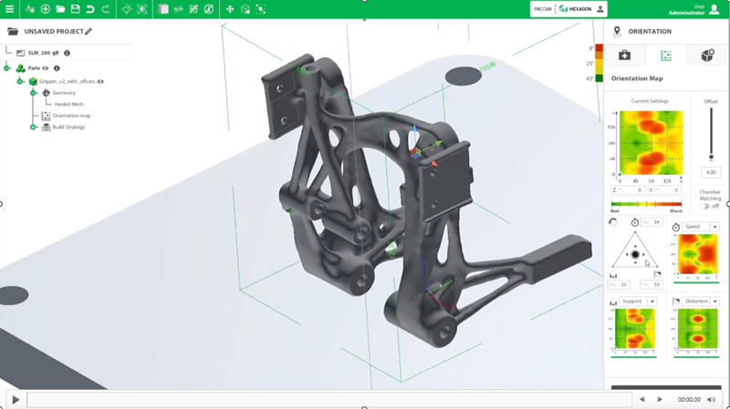Hide the Gripper_v2_with_offsets part

coord(100,81)
